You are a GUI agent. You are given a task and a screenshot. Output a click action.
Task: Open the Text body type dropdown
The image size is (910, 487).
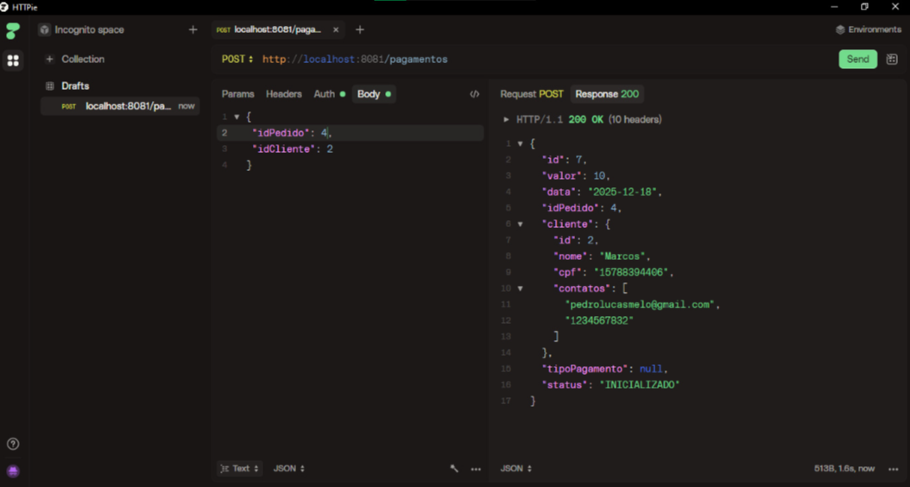click(x=239, y=469)
